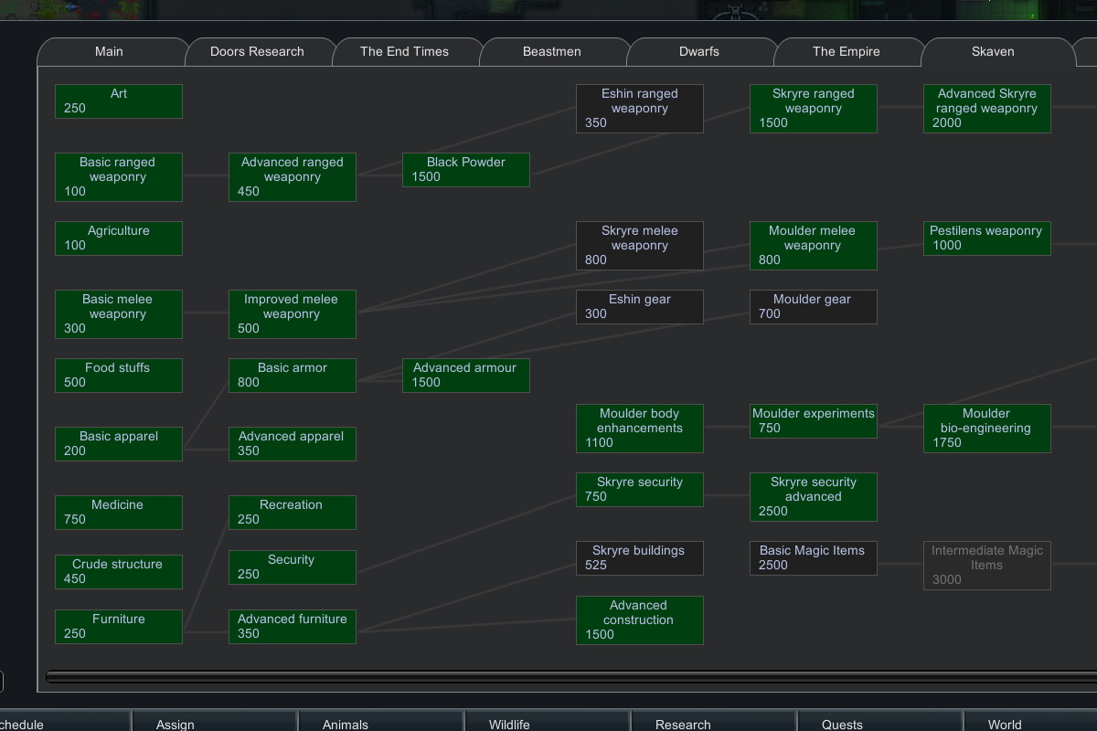Choose Advanced ranged weaponry project
Screen dimensions: 1097x731
[293, 177]
